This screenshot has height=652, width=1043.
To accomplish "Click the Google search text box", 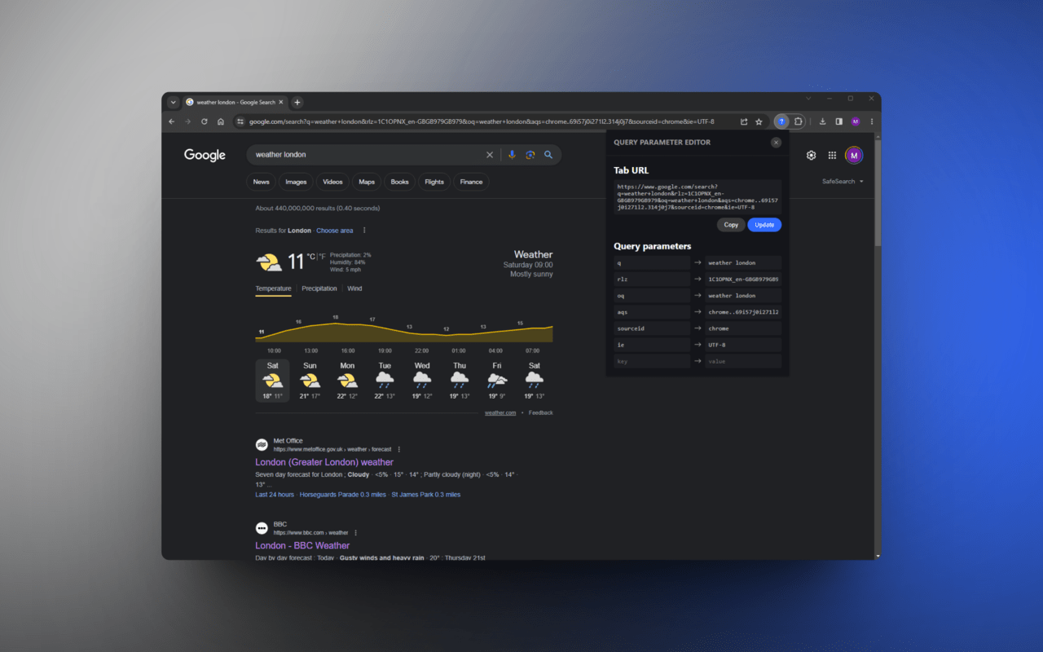I will 367,155.
